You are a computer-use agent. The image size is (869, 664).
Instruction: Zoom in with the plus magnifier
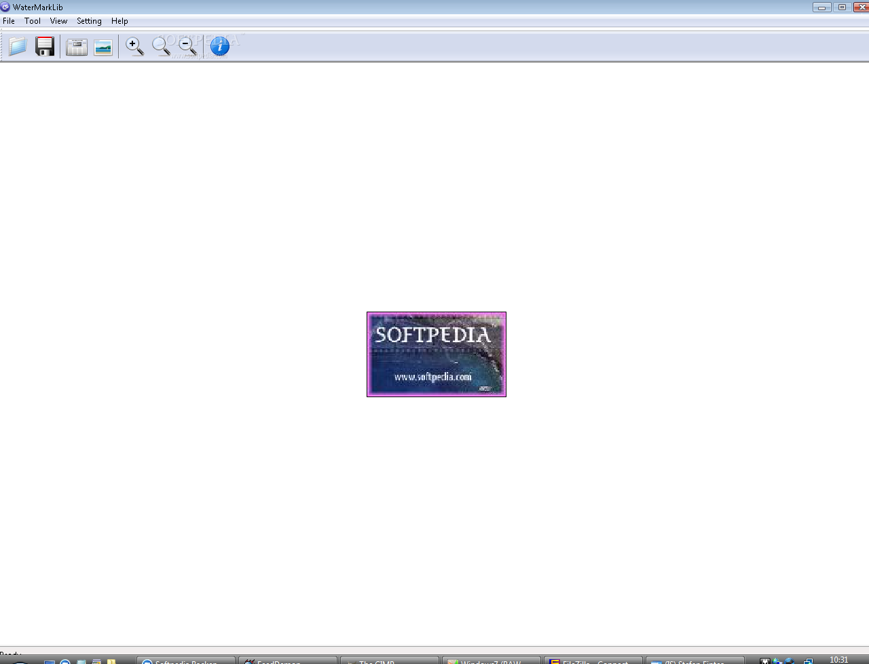135,46
